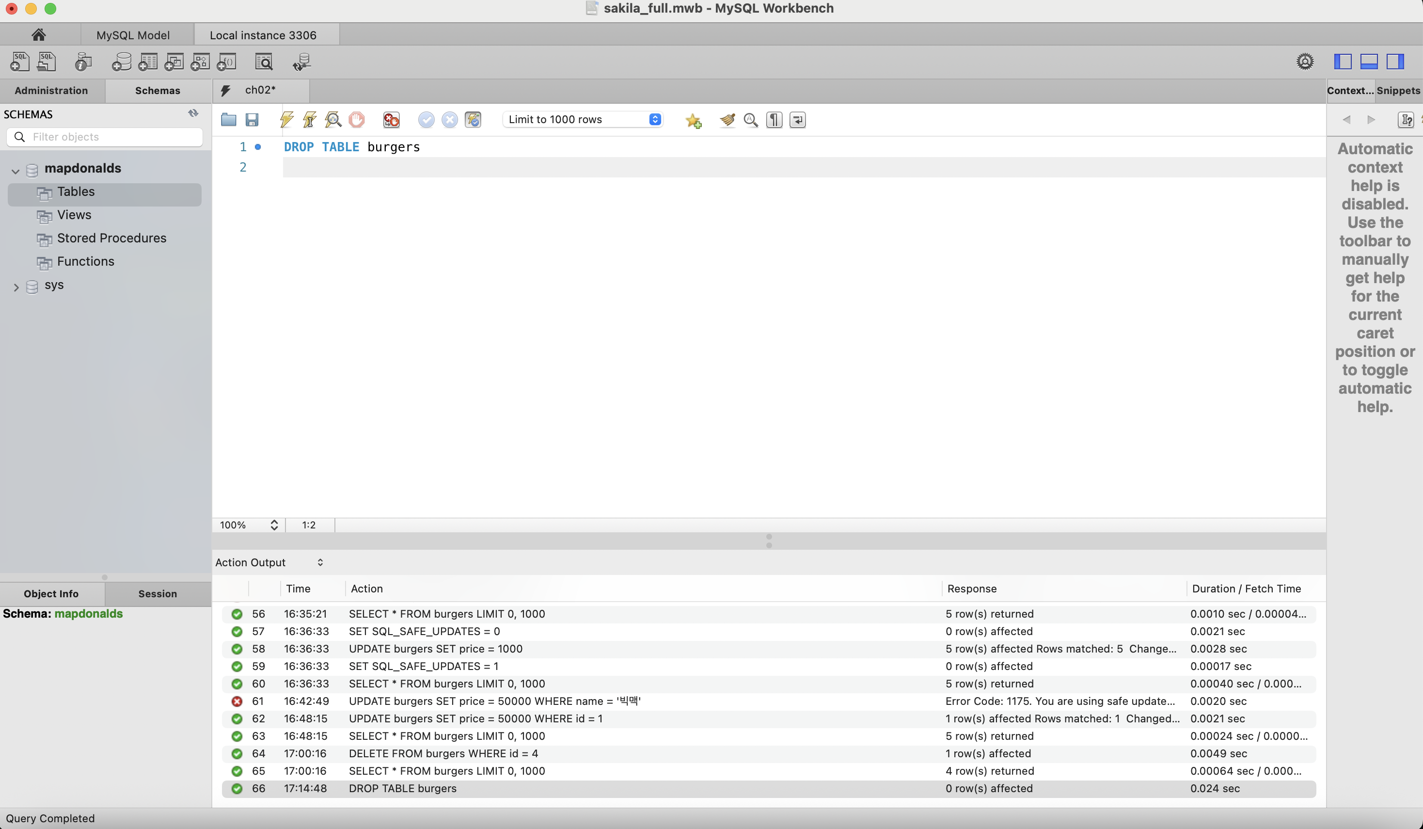Switch to the MySQL Model tab

point(133,35)
